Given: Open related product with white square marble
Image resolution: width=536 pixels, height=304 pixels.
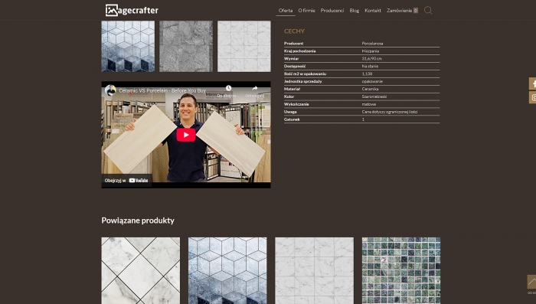Looking at the screenshot, I should [314, 270].
